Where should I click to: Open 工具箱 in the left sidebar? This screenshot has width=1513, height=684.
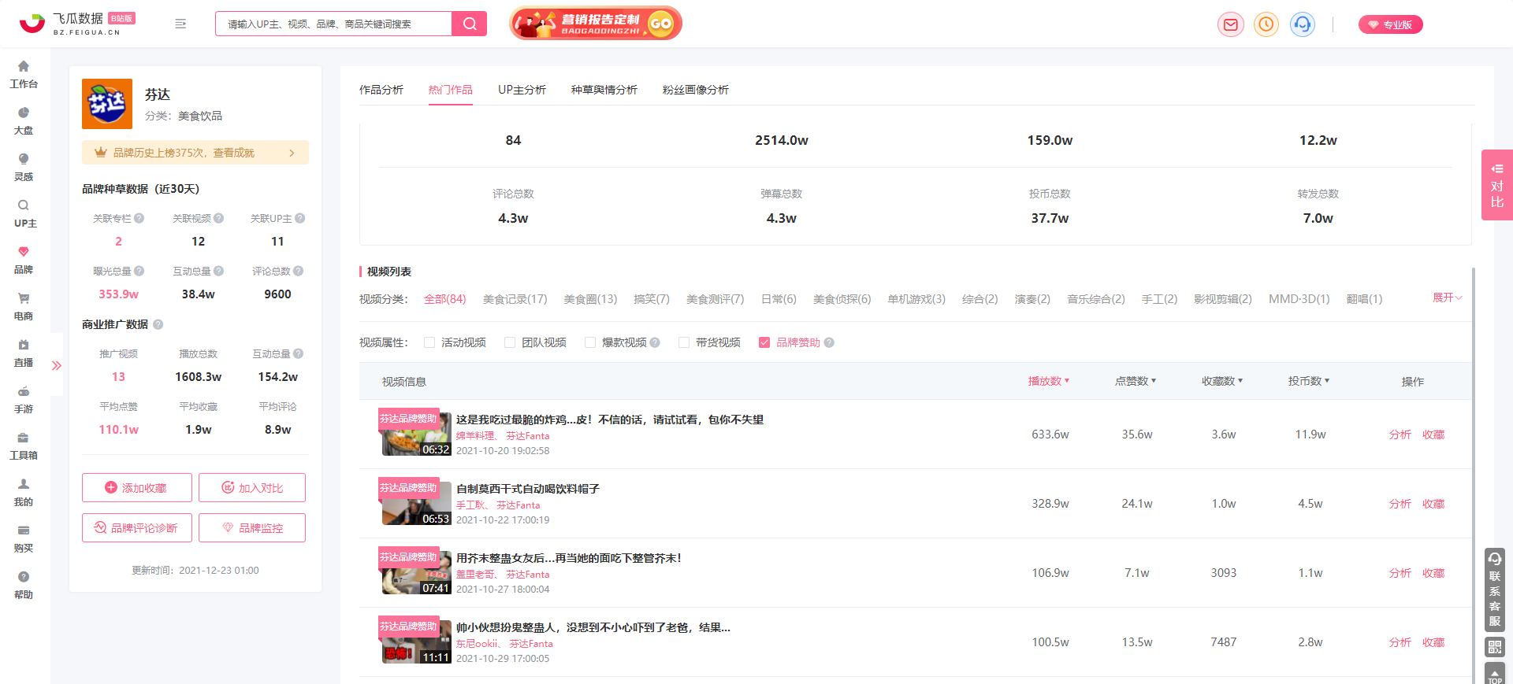24,446
